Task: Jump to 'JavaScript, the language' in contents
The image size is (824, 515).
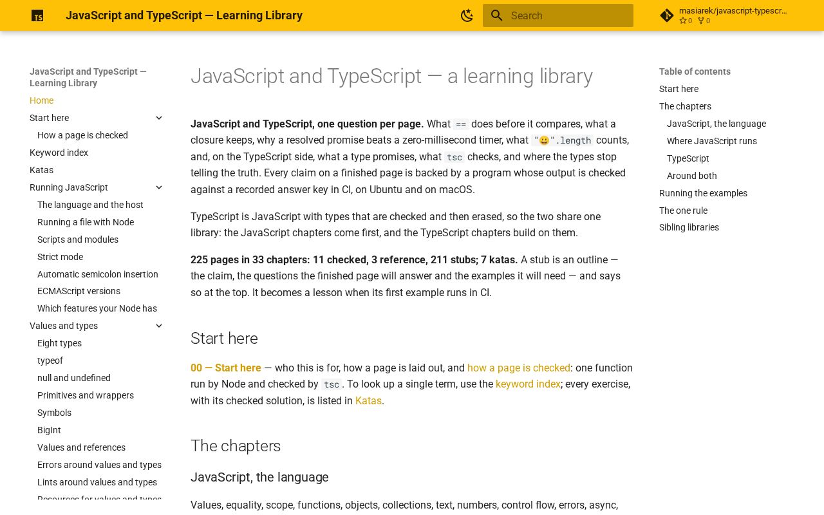Action: [x=716, y=124]
